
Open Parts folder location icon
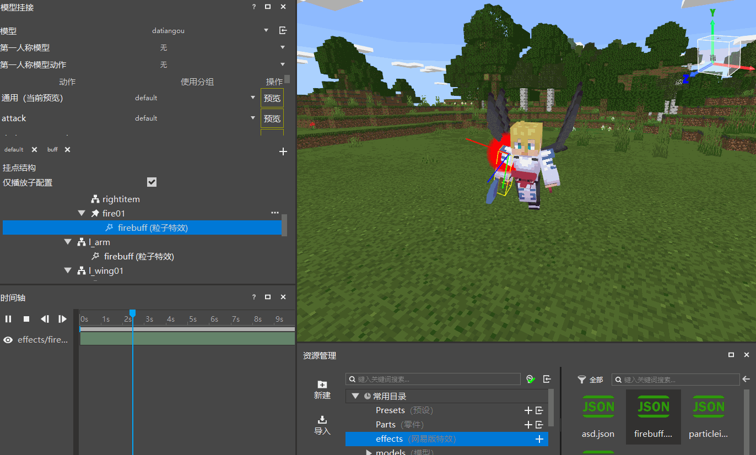(x=539, y=425)
